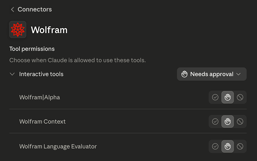
Task: Block Wolfram Context with the prohibit icon
Action: coord(240,121)
